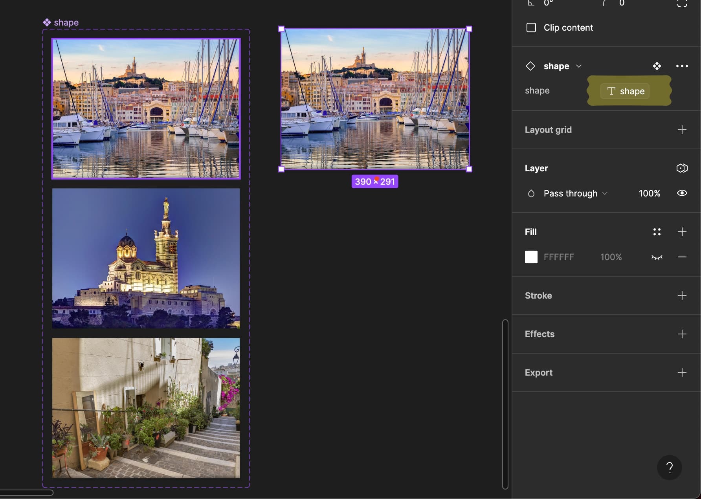Click the vertical scrollbar of properties panel
Screen dimensions: 701x499
[505, 404]
